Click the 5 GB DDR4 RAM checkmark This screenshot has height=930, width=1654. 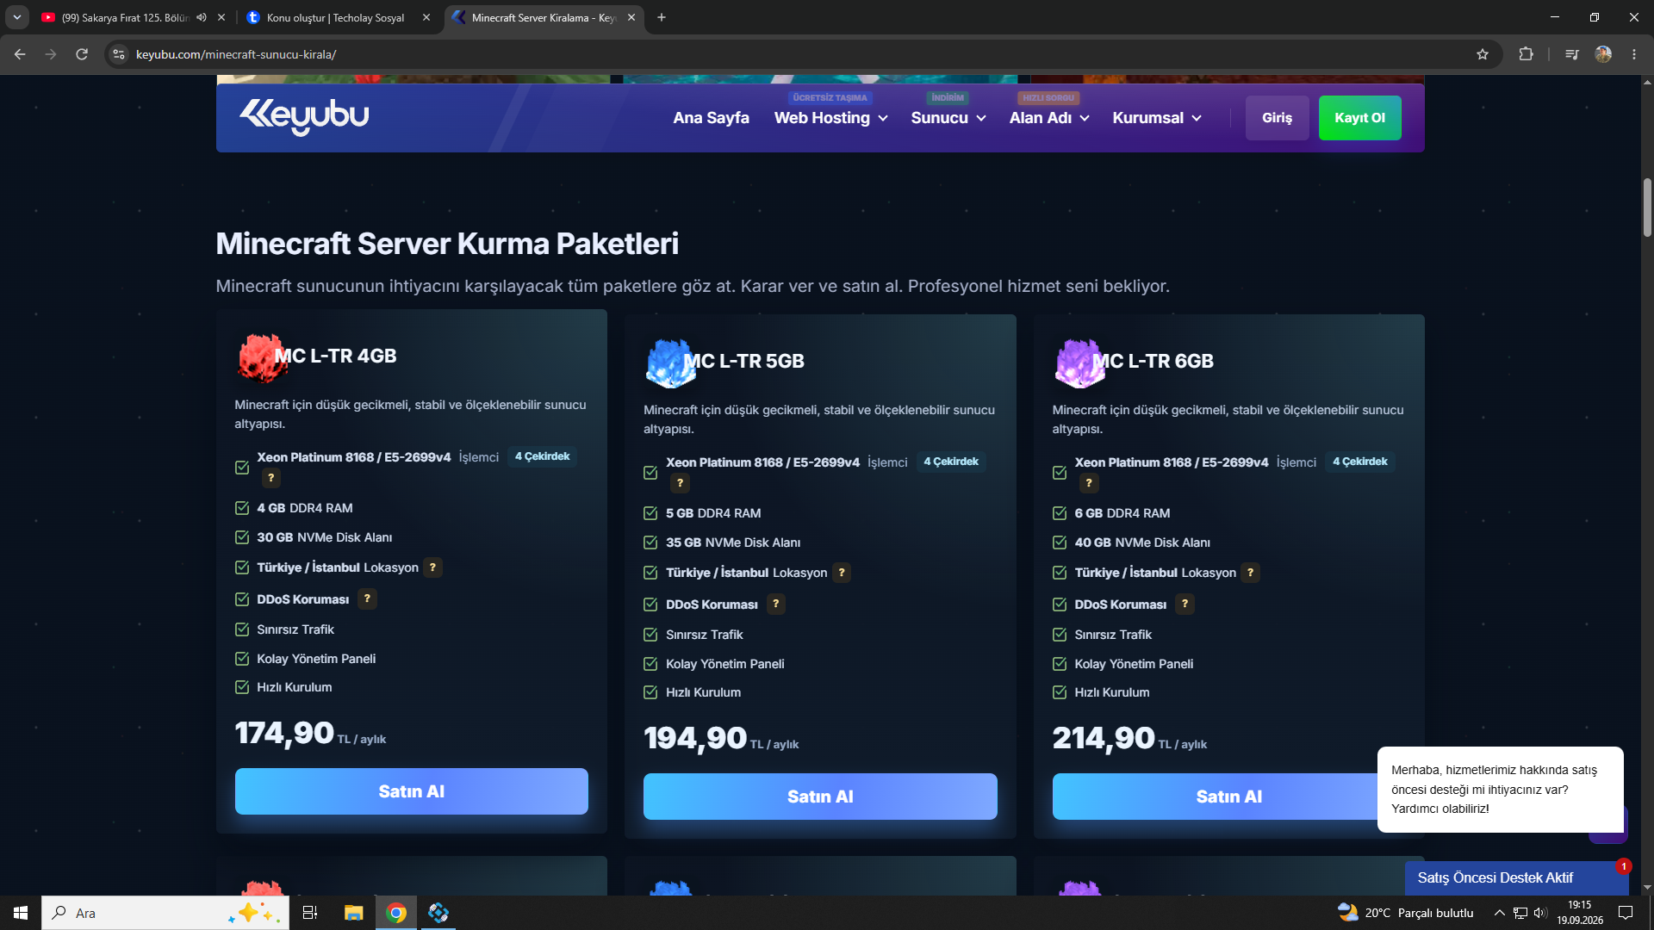click(650, 513)
